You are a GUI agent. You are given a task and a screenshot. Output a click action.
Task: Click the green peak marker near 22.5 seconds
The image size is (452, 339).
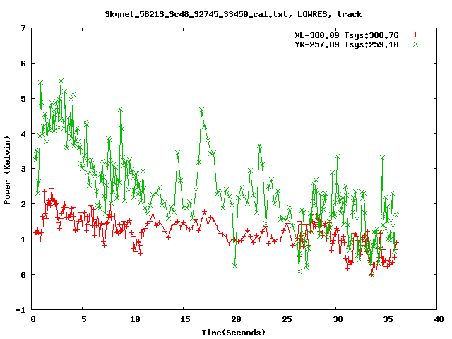coord(260,145)
